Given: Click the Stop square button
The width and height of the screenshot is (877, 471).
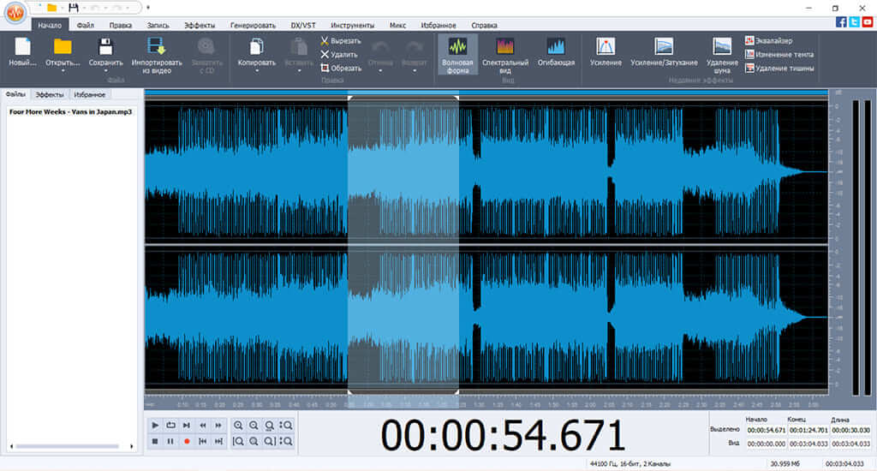Looking at the screenshot, I should point(155,441).
